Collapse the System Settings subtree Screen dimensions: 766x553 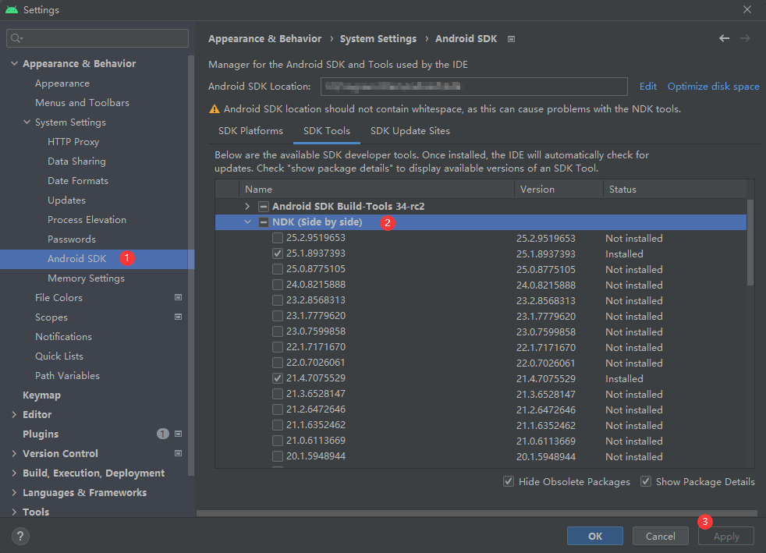27,122
